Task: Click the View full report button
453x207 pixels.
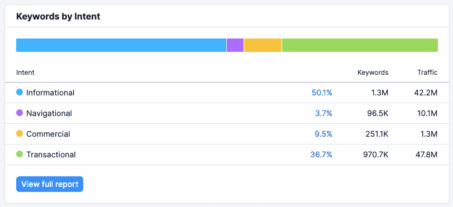Action: coord(50,184)
